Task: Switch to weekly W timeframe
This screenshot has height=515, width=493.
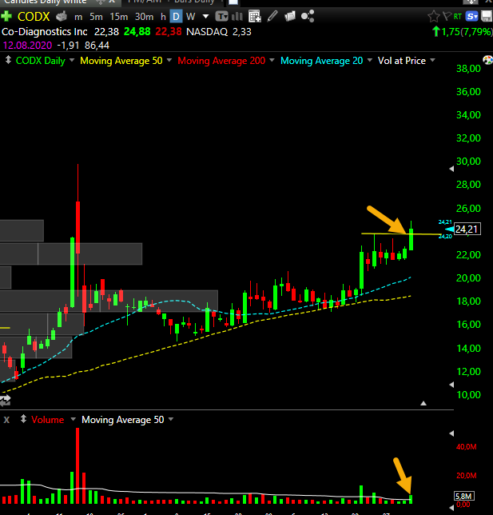Action: pyautogui.click(x=190, y=16)
